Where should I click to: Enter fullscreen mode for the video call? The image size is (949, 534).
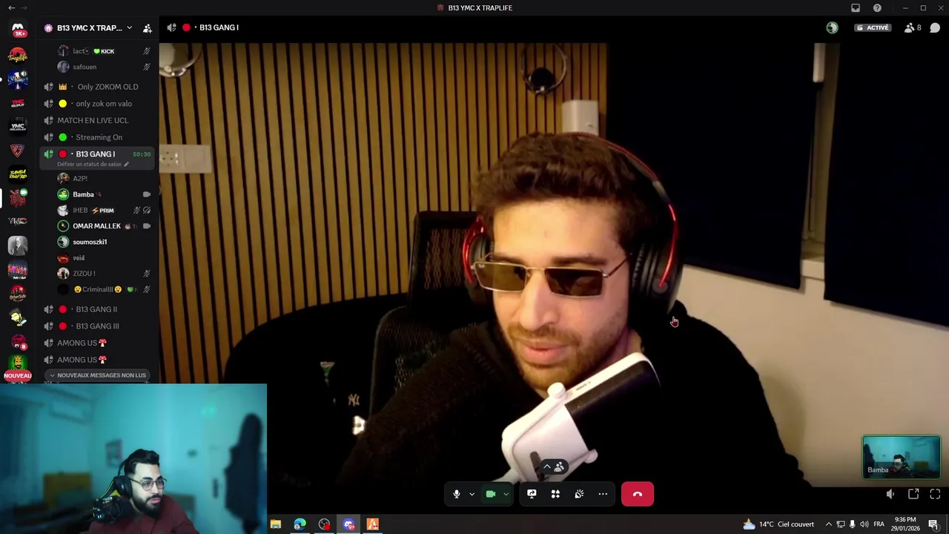(x=935, y=494)
